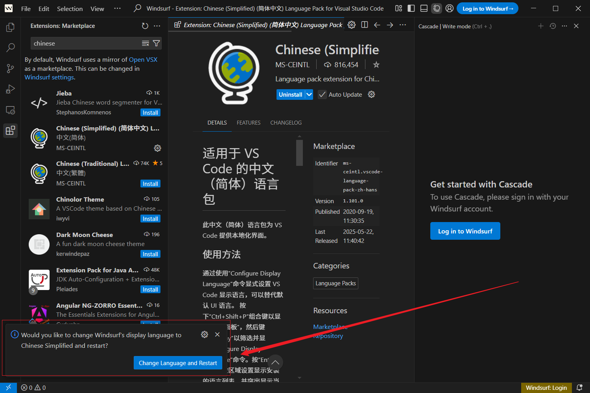Screen dimensions: 590x393
Task: Toggle the primary side bar
Action: tap(411, 8)
